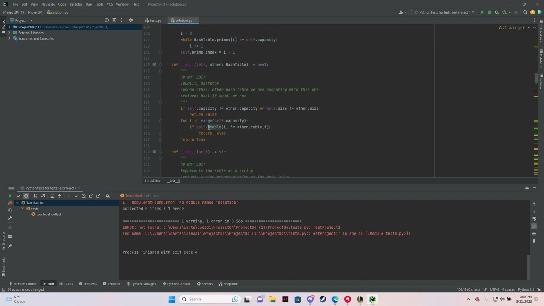Open Problems tool window
This screenshot has width=544, height=306.
point(88,284)
